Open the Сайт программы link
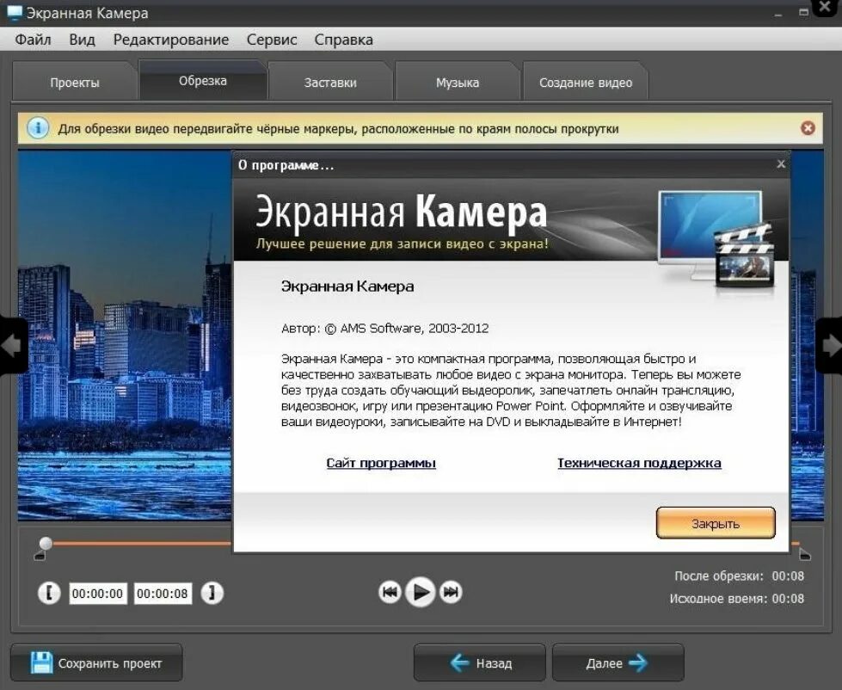Screen dimensions: 842x690 click(x=381, y=463)
